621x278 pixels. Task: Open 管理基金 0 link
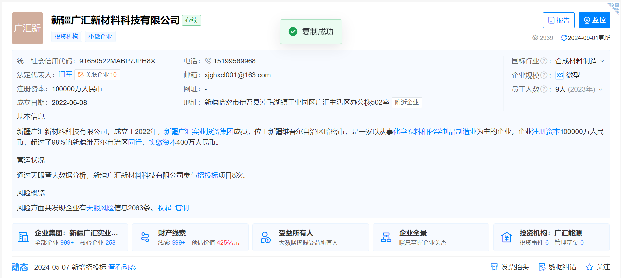click(569, 243)
